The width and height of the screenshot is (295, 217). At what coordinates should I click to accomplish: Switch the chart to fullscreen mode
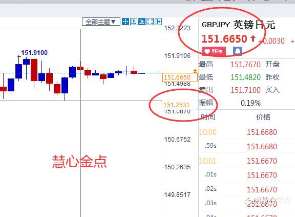150,22
